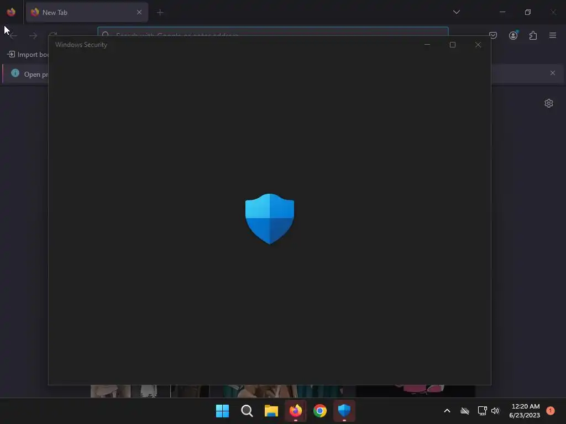This screenshot has width=566, height=424.
Task: Open the Firefox extensions puzzle icon
Action: (533, 35)
